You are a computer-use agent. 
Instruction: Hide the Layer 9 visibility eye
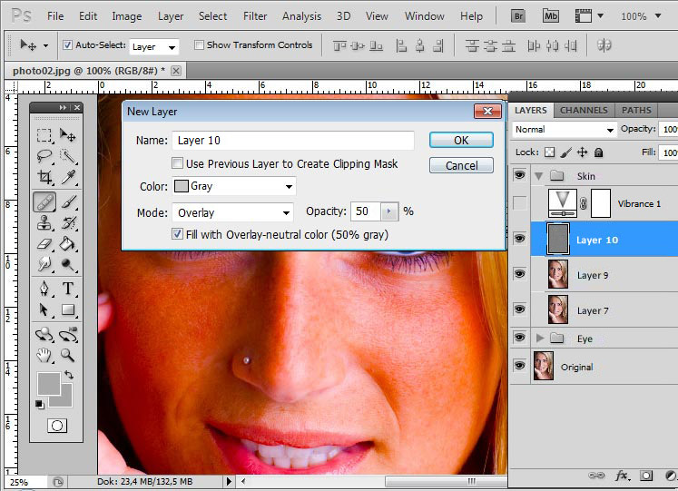pos(519,274)
